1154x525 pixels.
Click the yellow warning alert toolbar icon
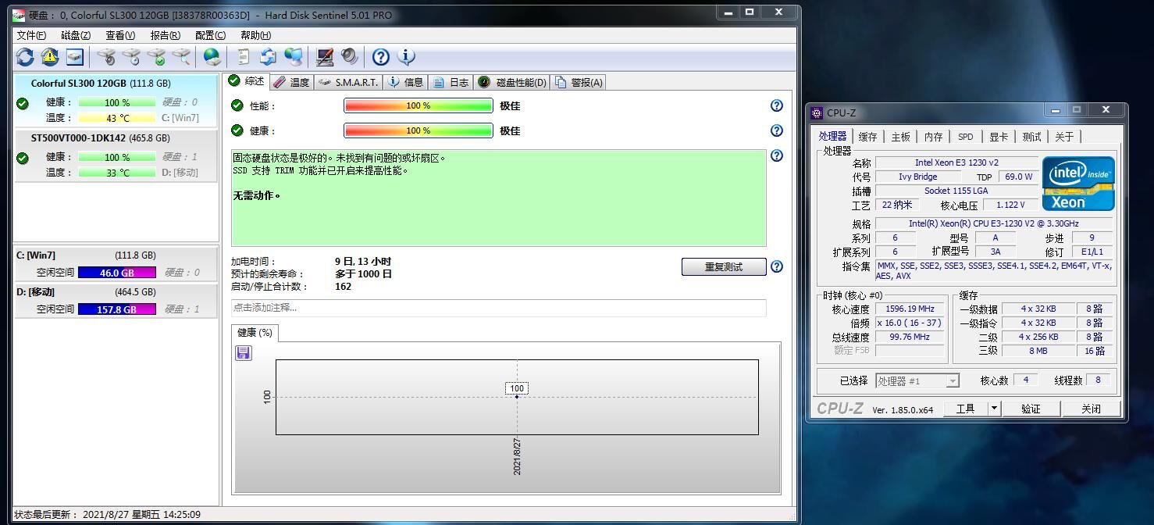coord(50,57)
